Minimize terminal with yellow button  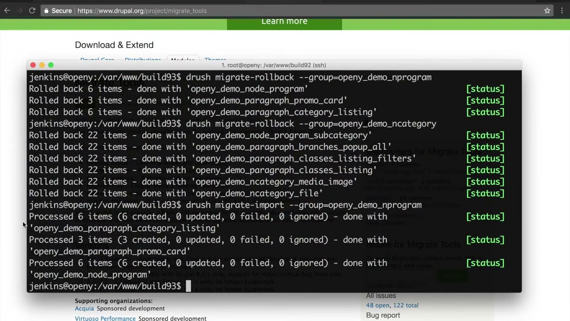(x=42, y=65)
